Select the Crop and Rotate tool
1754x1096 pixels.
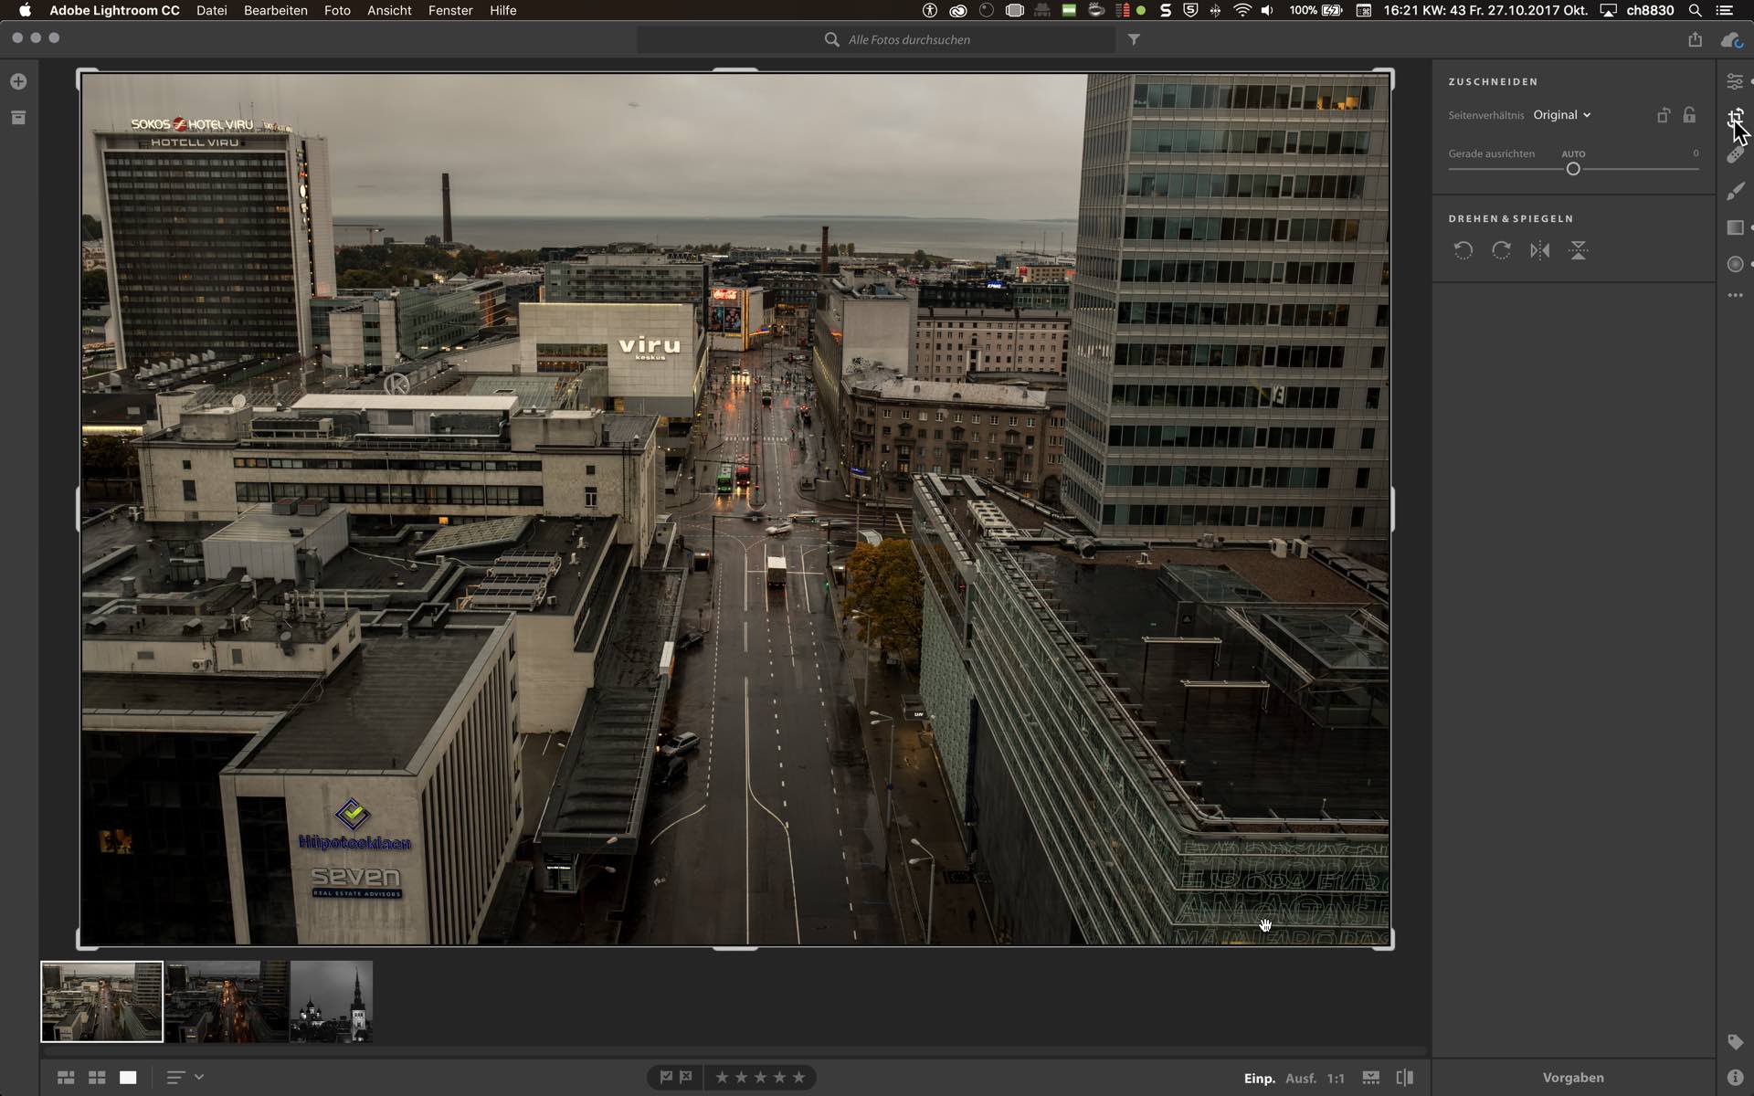click(1735, 117)
